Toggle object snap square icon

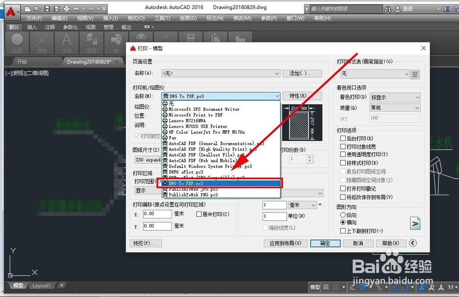click(x=405, y=287)
